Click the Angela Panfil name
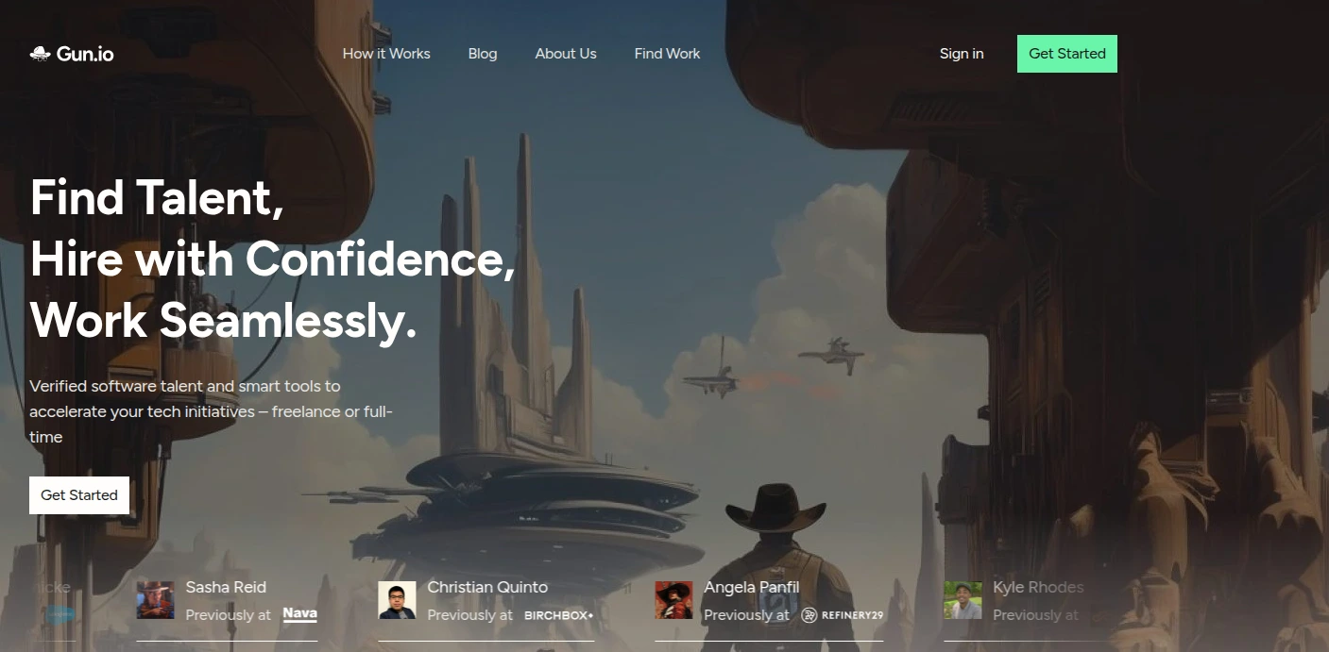Screen dimensions: 1329x652 click(752, 587)
